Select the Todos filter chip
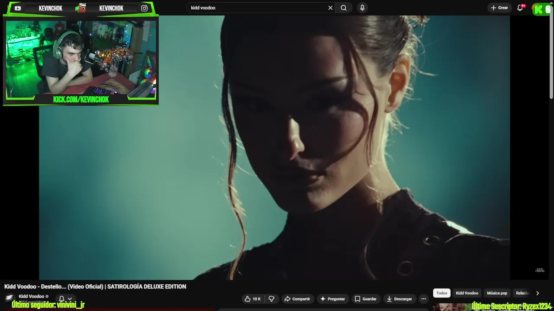554x311 pixels. [441, 293]
